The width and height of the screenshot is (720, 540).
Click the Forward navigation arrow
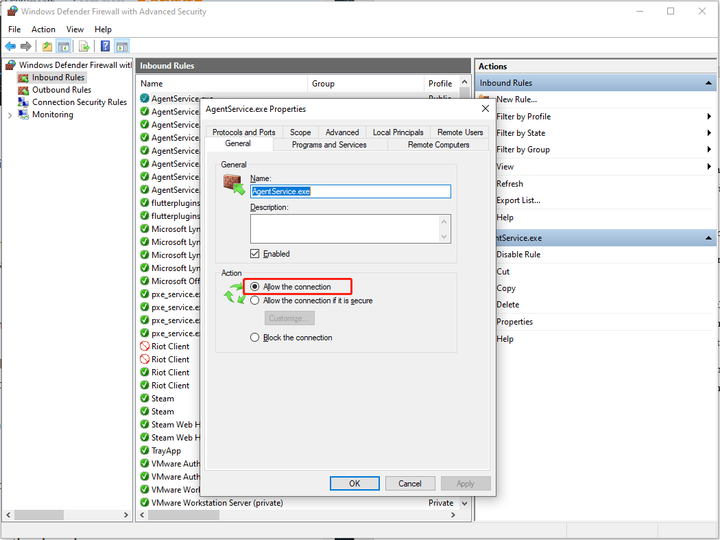[x=27, y=46]
